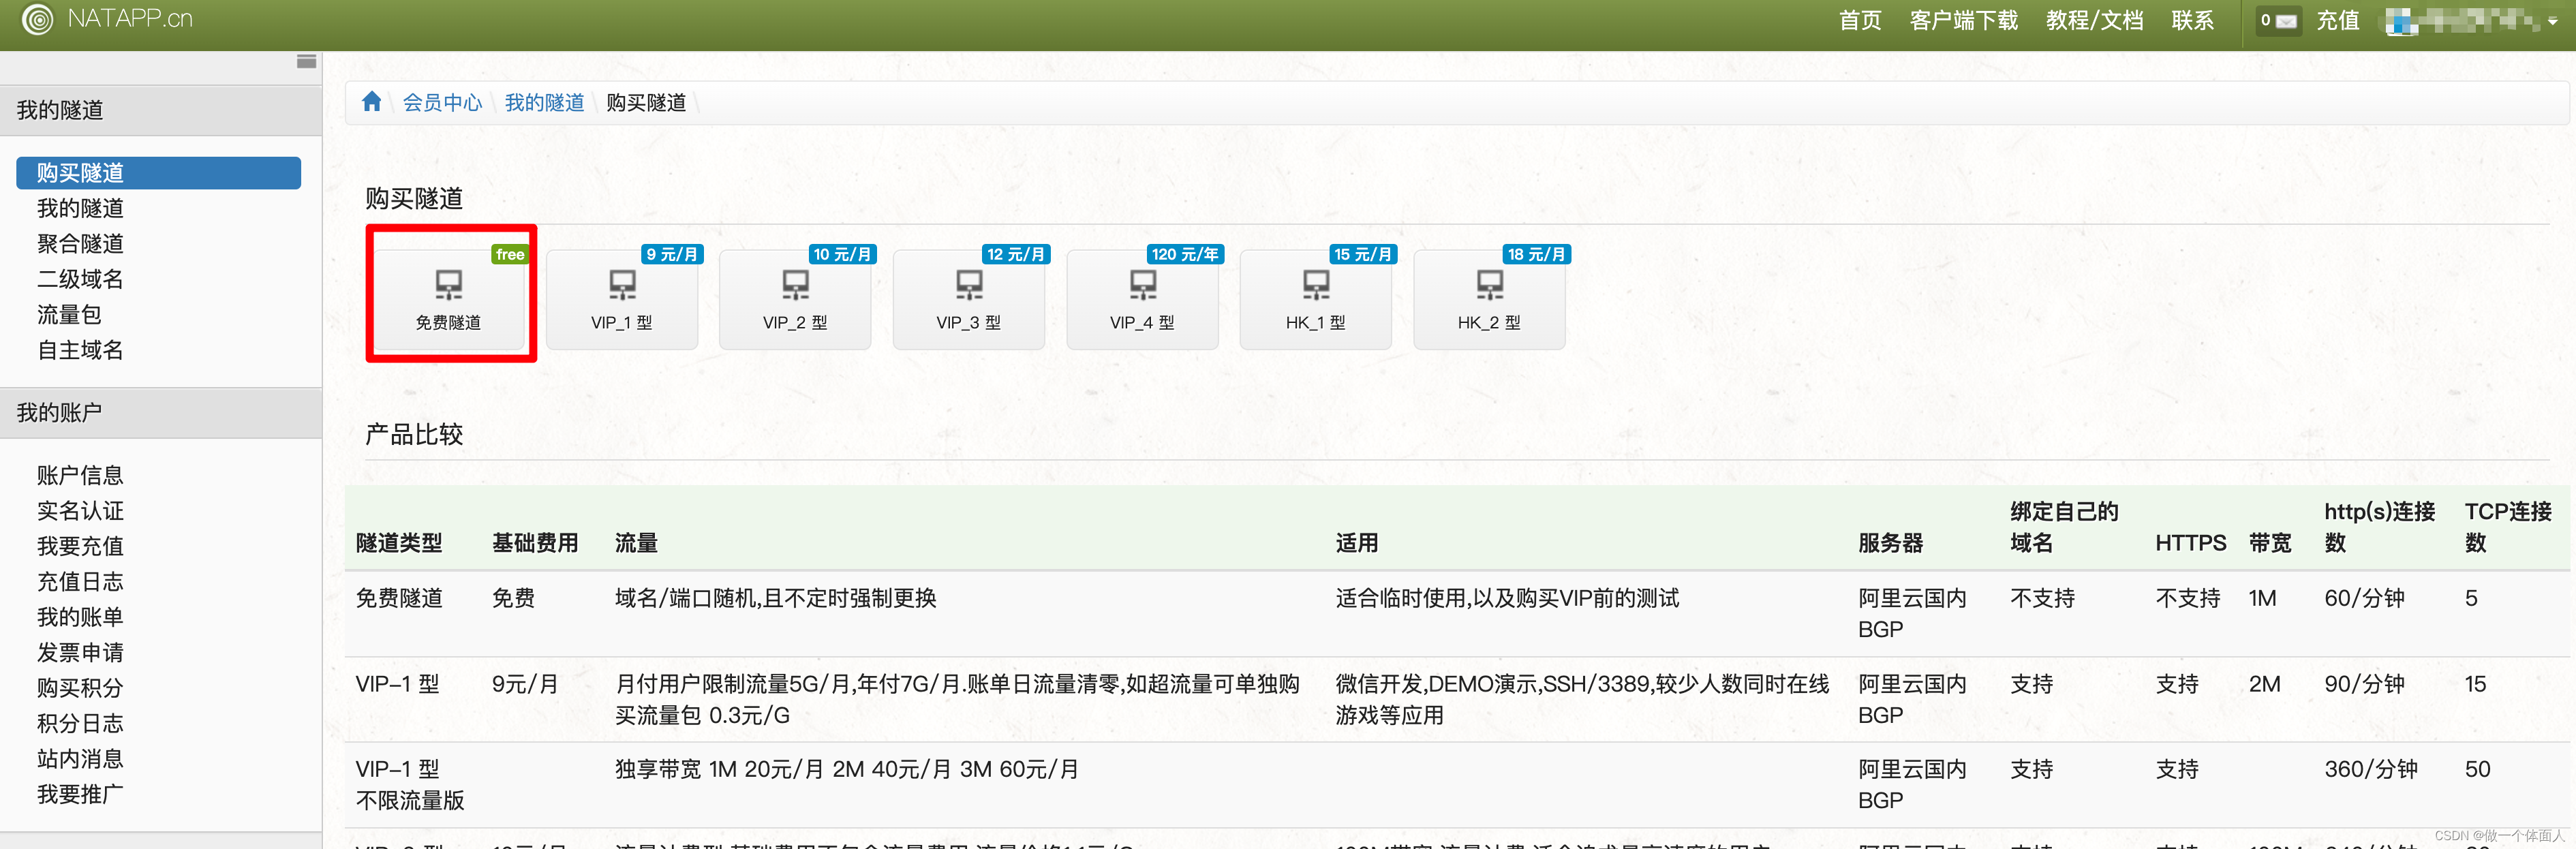The height and width of the screenshot is (849, 2576).
Task: Open 二级域名 in the sidebar
Action: pos(80,279)
